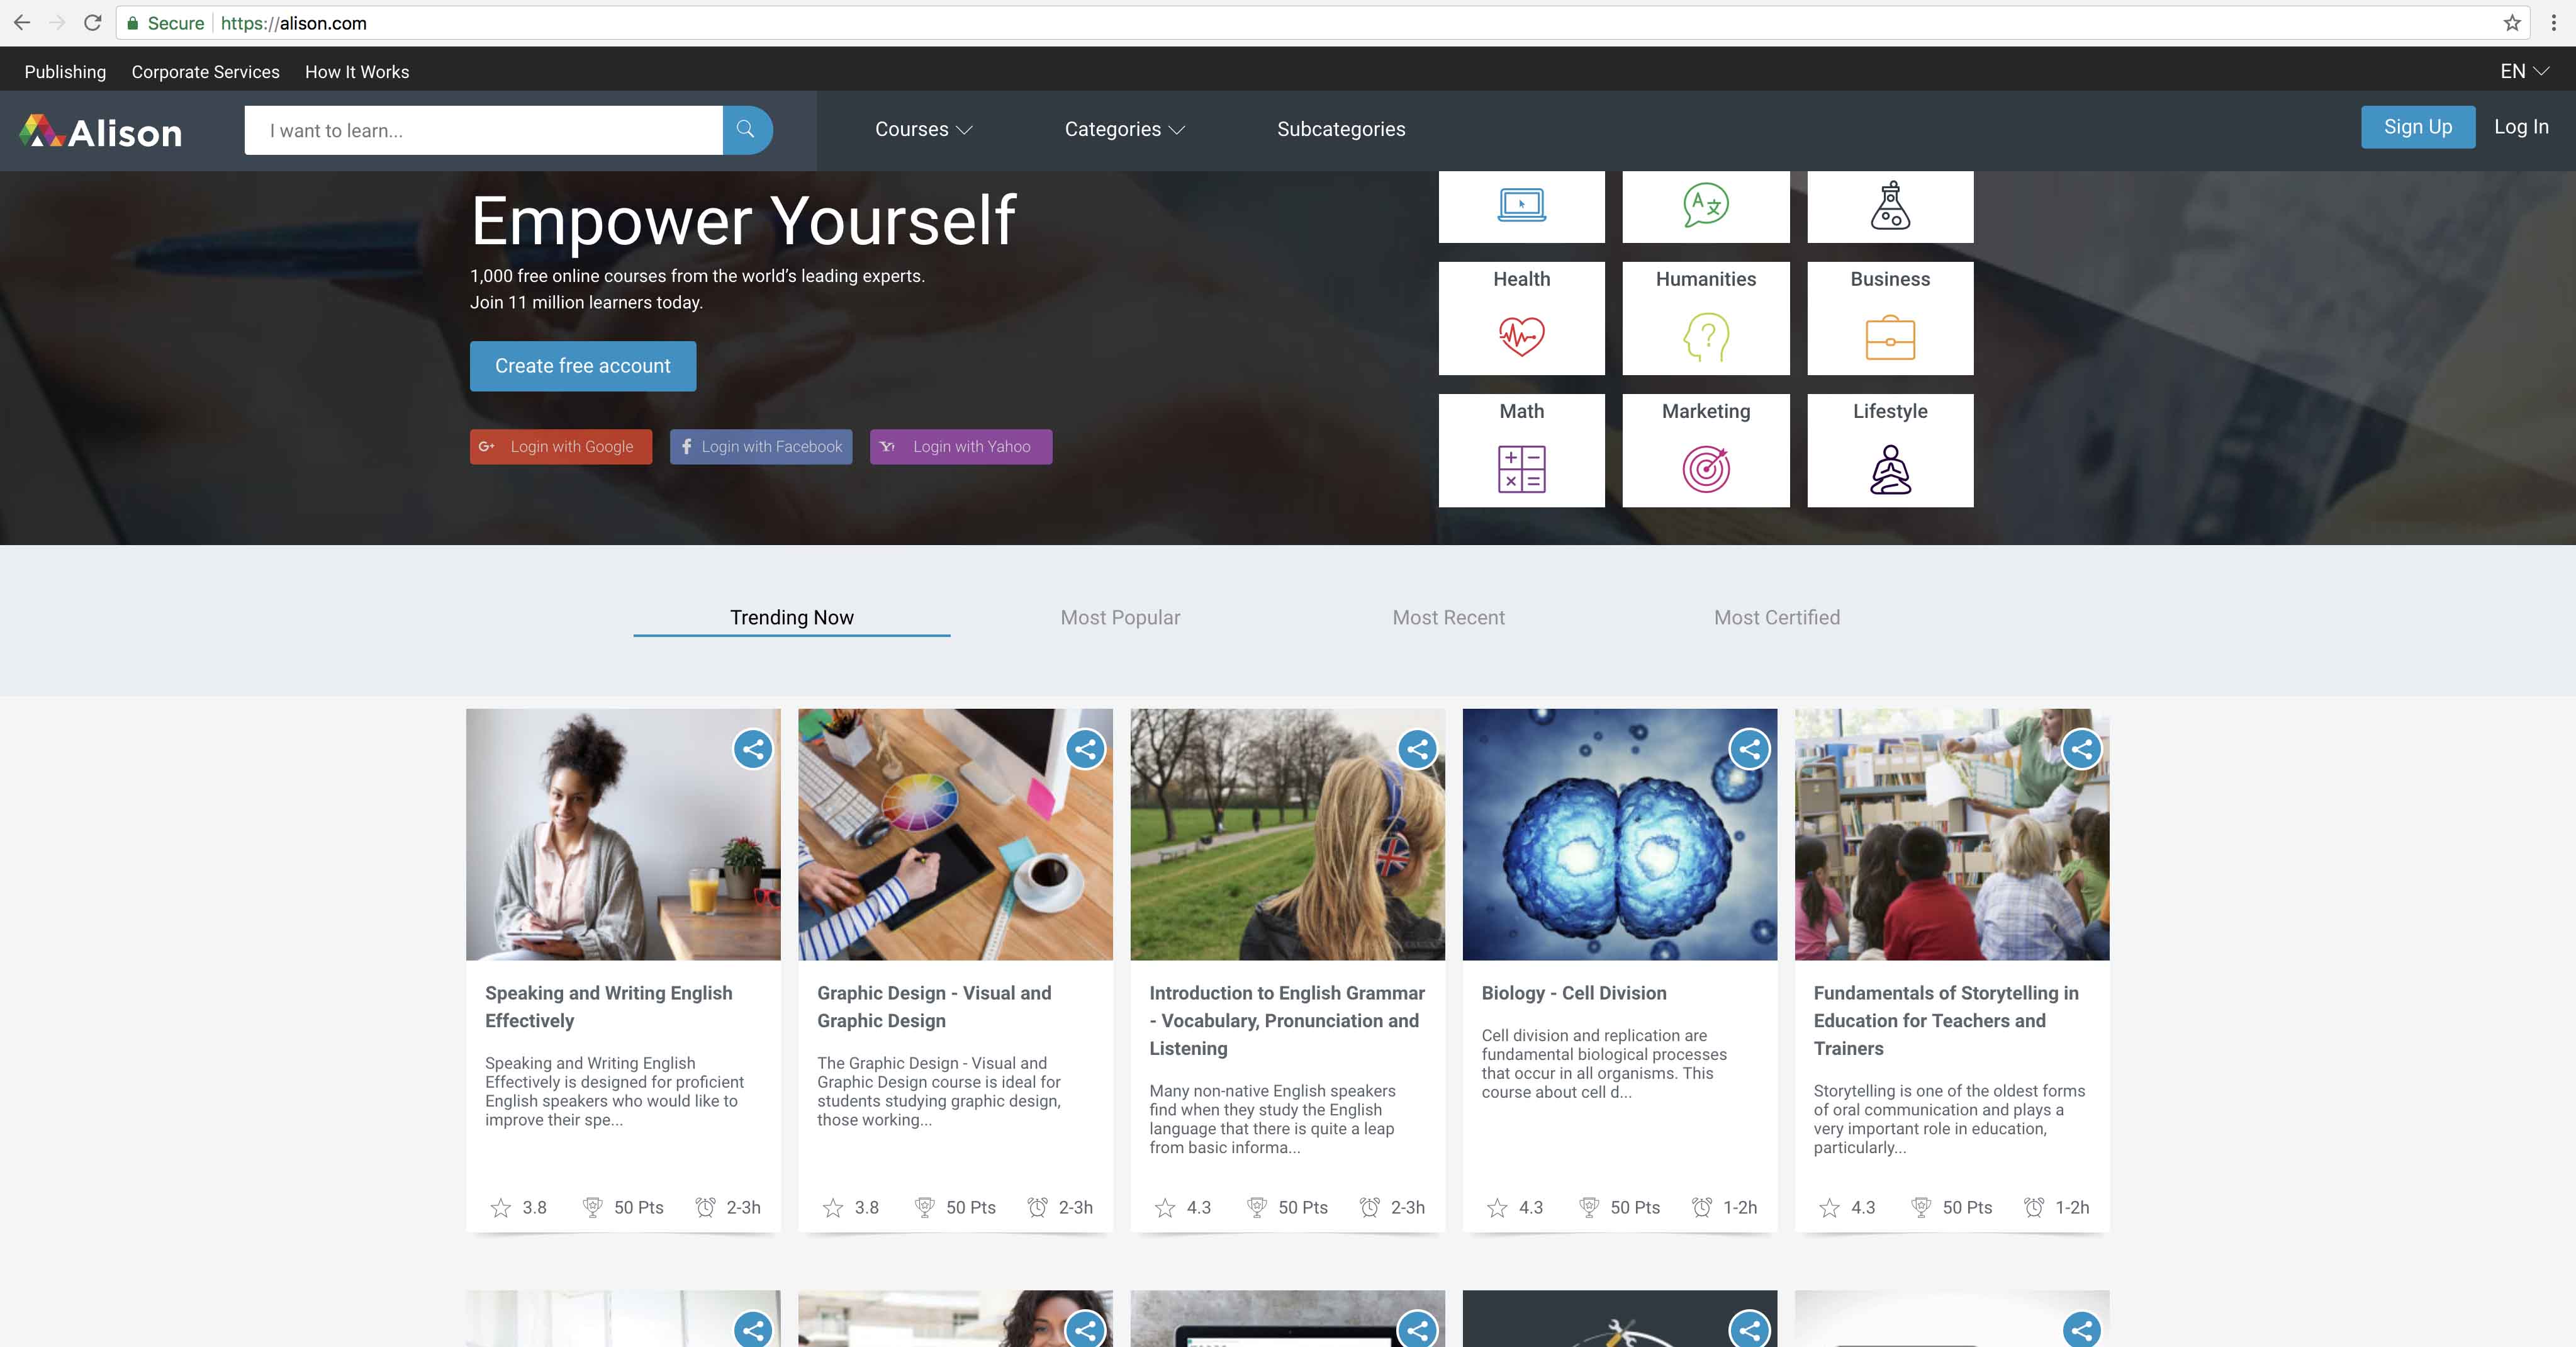
Task: Switch to Most Certified tab
Action: (x=1776, y=617)
